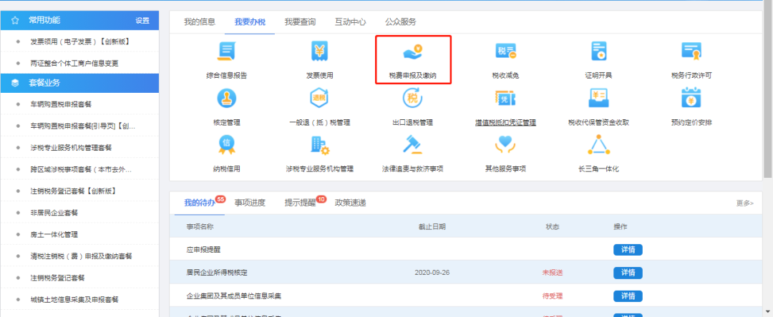773x317 pixels.
Task: Open 出口退税管理 icon
Action: 413,99
